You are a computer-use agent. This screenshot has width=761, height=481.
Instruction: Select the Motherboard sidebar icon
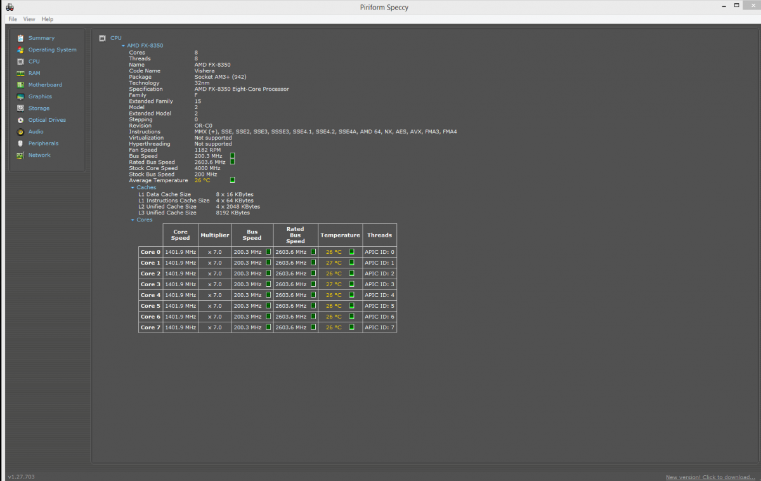(x=21, y=85)
